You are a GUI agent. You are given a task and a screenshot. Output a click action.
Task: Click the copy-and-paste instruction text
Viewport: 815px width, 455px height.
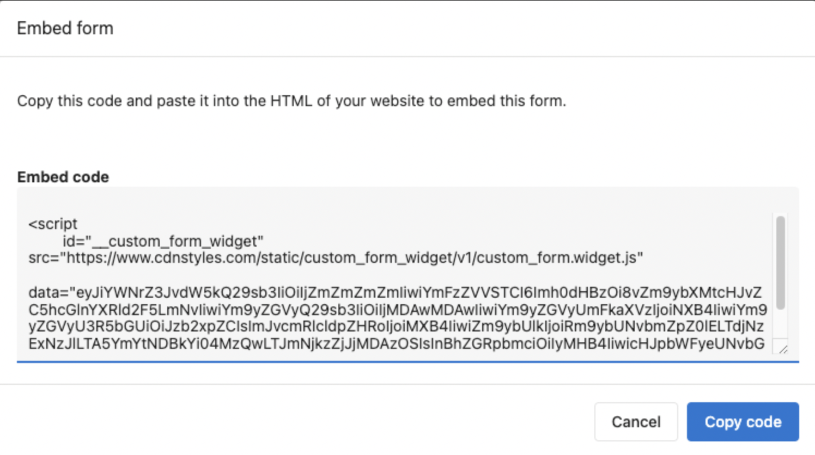(291, 101)
